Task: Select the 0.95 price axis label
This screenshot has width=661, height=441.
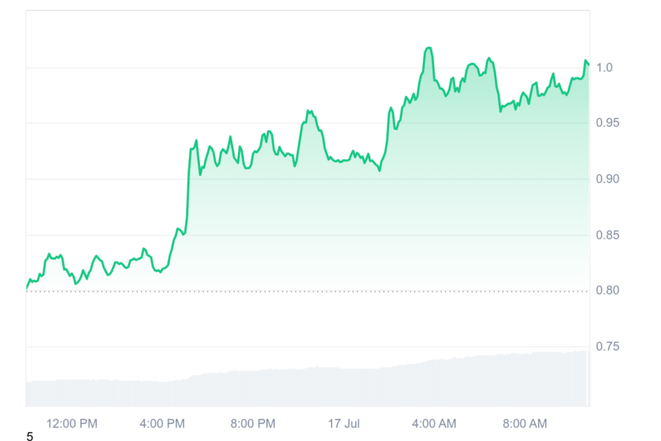Action: click(x=607, y=123)
